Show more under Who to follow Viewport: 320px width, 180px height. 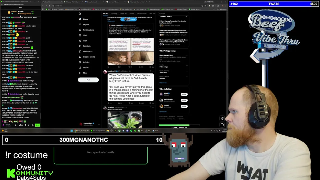pos(163,112)
